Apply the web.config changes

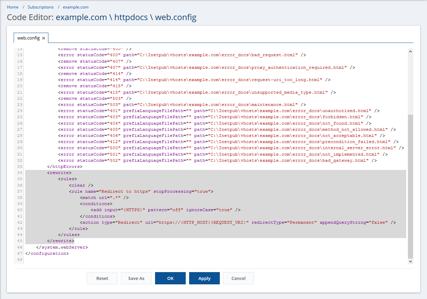pos(204,278)
